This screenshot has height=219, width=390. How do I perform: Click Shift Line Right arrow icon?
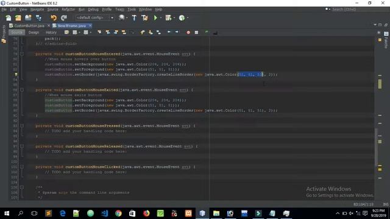177,32
